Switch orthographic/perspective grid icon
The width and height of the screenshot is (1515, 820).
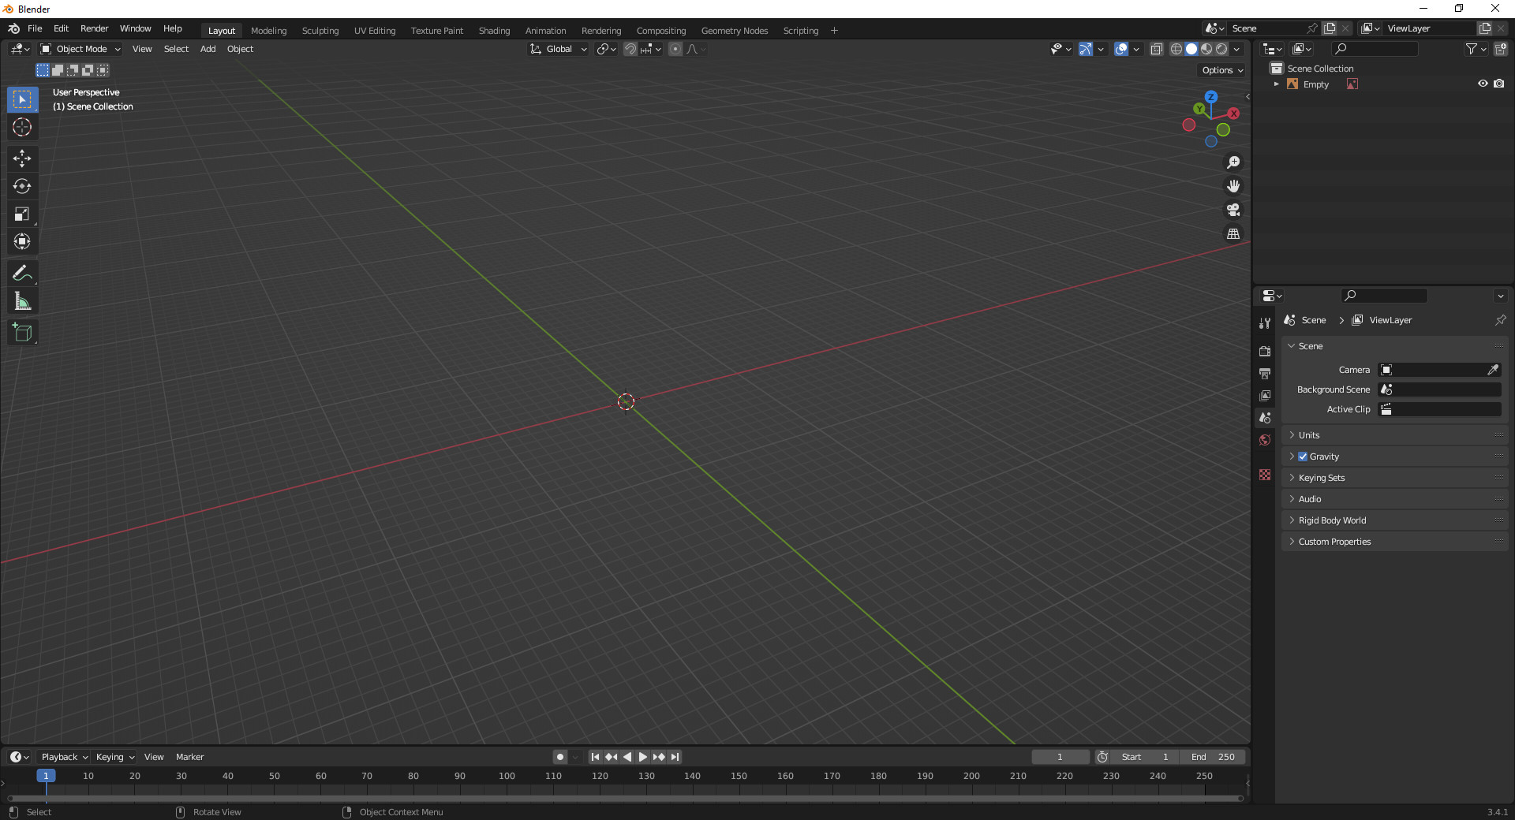pyautogui.click(x=1233, y=233)
